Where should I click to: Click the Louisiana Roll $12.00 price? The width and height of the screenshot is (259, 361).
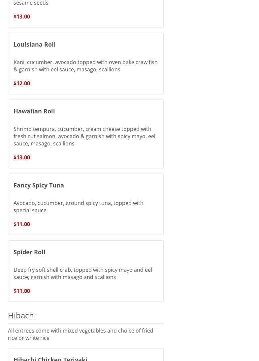[22, 83]
